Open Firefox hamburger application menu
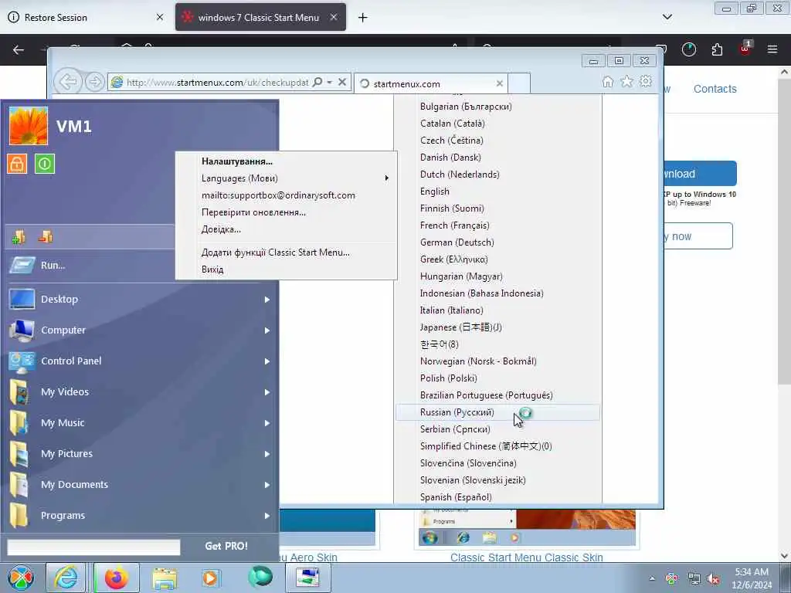 [772, 49]
